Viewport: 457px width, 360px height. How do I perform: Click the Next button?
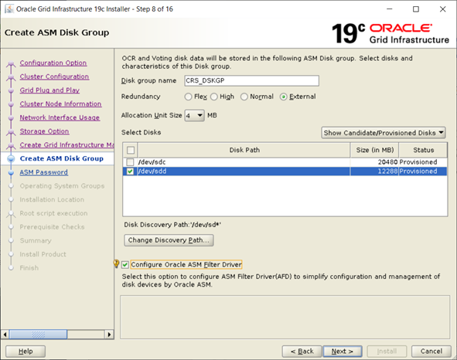343,352
